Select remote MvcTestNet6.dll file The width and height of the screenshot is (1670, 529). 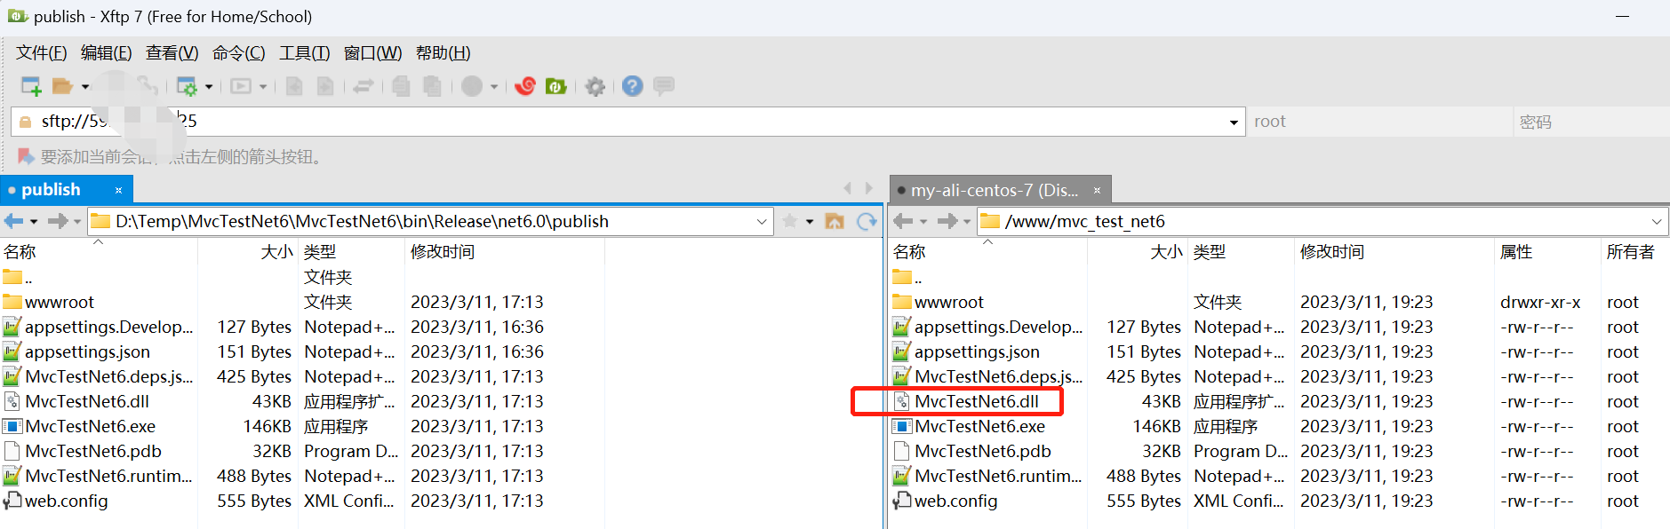coord(976,401)
